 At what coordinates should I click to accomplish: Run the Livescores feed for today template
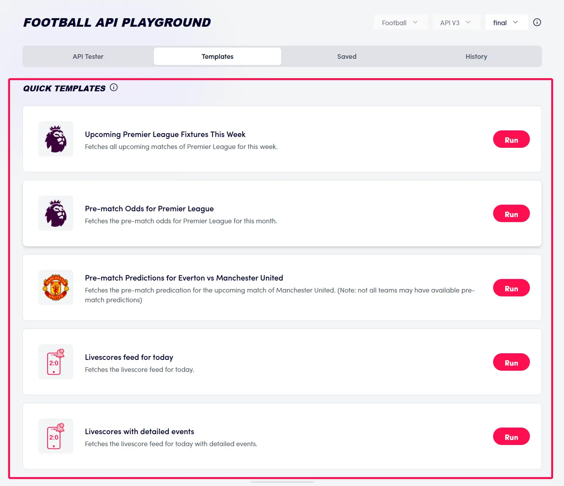pos(511,362)
